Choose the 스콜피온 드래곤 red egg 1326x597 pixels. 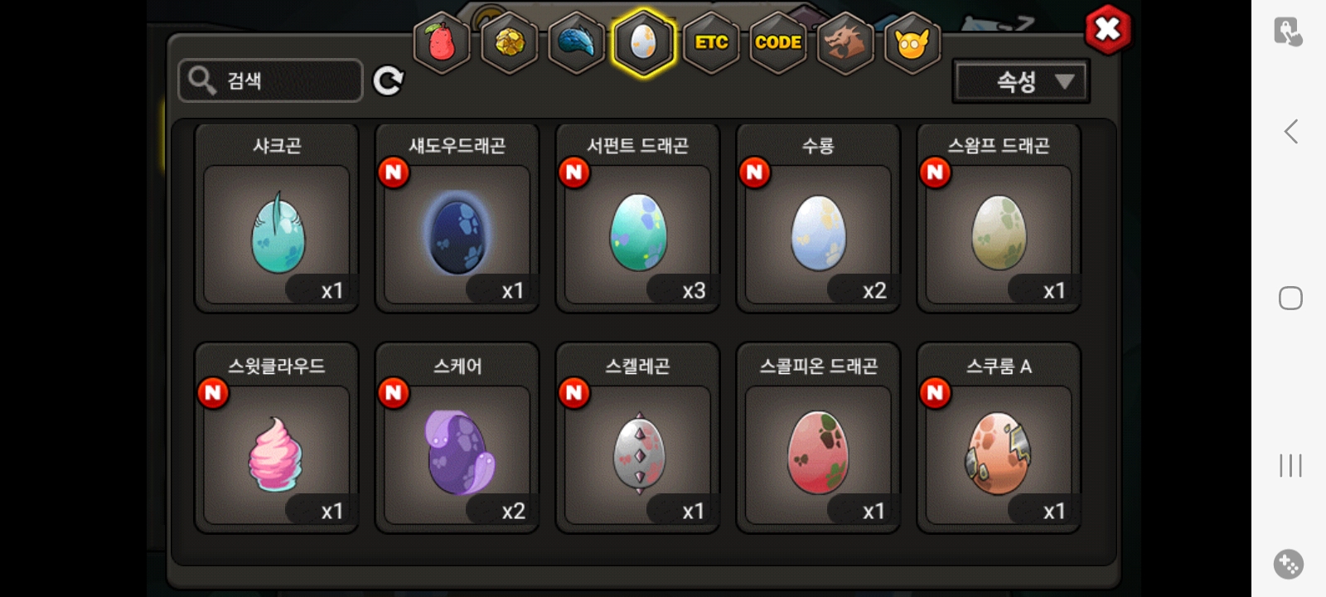click(x=819, y=438)
